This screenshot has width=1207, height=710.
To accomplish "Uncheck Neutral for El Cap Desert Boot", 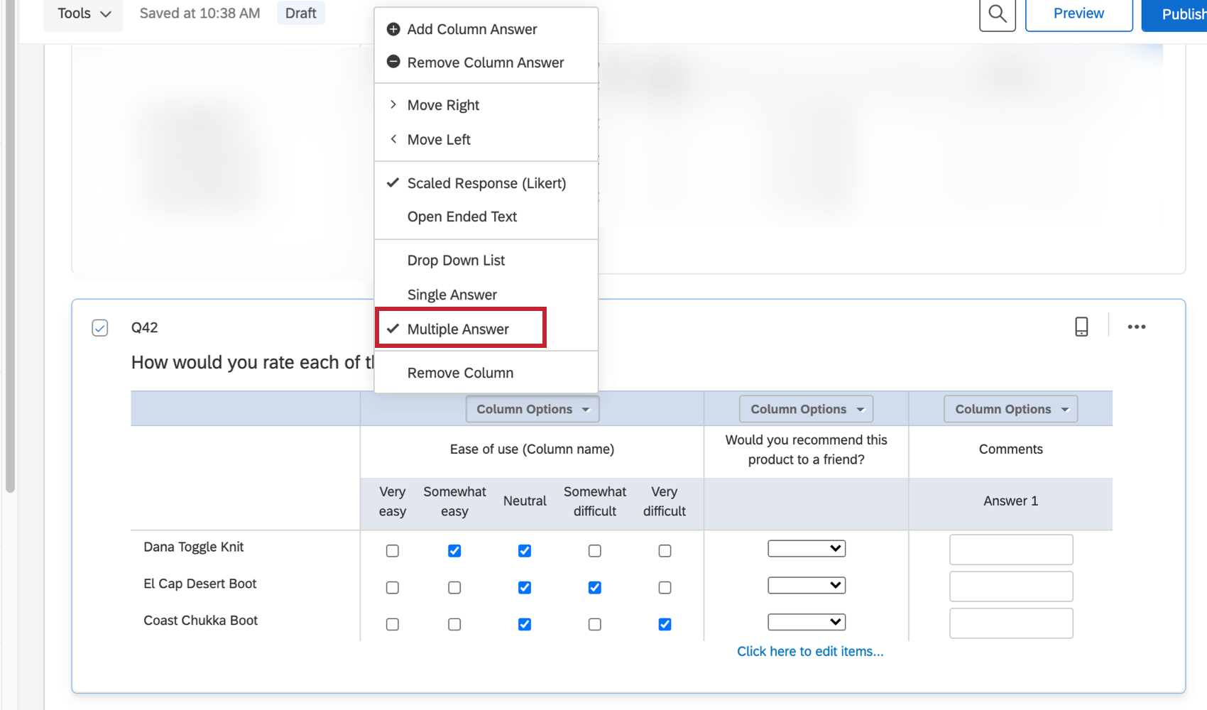I will [x=524, y=587].
